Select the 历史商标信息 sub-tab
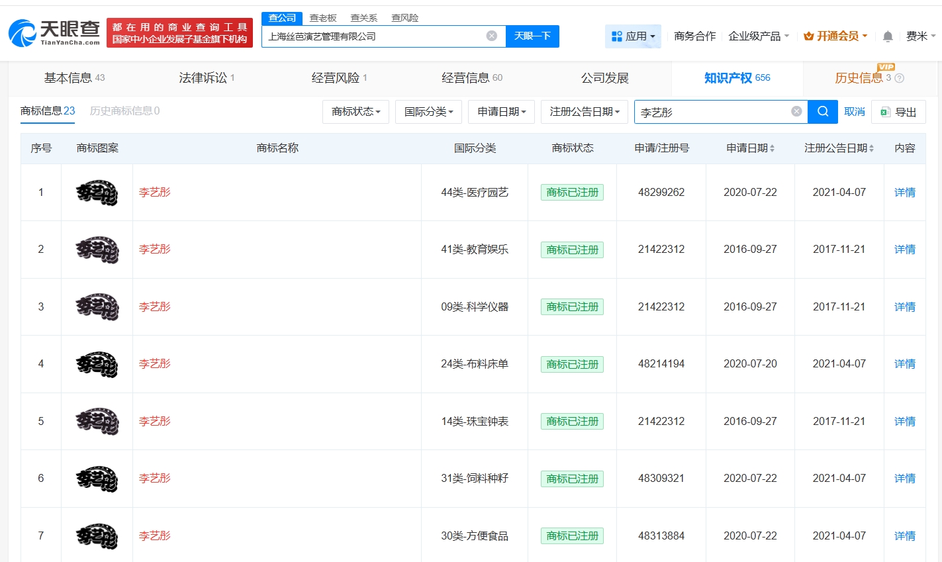Viewport: 942px width, 562px height. [124, 111]
